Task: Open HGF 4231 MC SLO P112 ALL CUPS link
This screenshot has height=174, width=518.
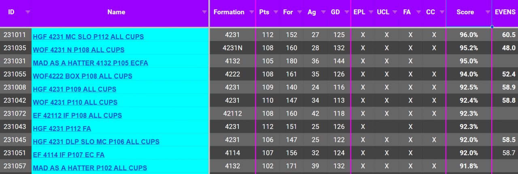Action: pos(88,37)
